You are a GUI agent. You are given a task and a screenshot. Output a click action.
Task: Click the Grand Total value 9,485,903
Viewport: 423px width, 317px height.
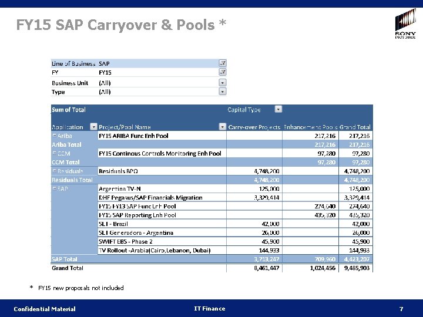(x=357, y=268)
